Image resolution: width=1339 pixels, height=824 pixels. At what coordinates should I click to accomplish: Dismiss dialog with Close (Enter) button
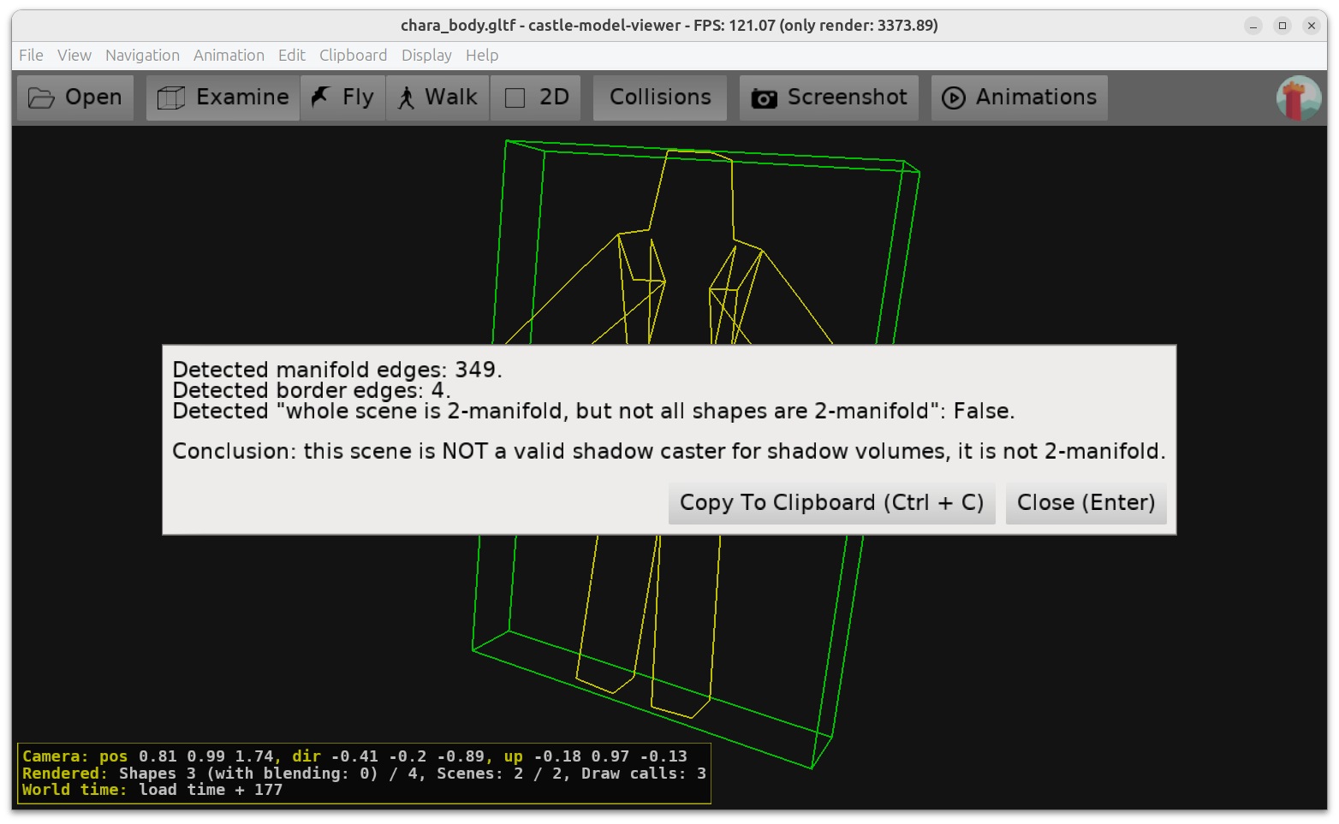pyautogui.click(x=1086, y=503)
